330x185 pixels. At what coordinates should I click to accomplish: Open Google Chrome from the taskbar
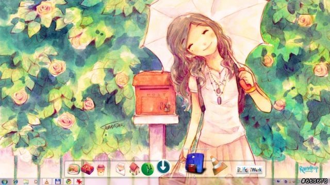click(69, 181)
